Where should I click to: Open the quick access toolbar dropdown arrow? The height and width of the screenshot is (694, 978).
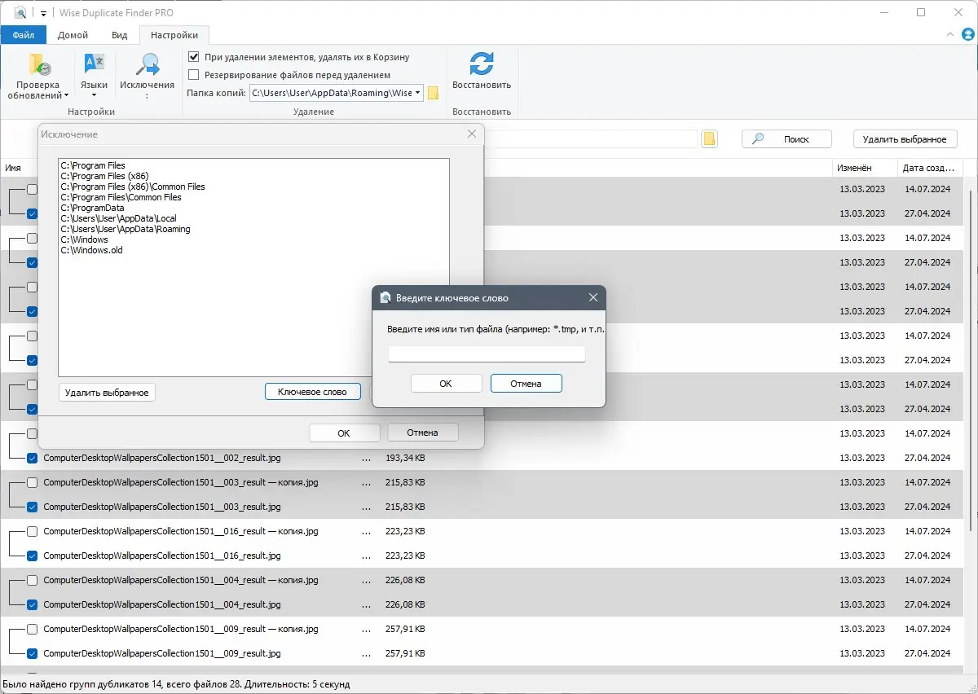(x=42, y=14)
